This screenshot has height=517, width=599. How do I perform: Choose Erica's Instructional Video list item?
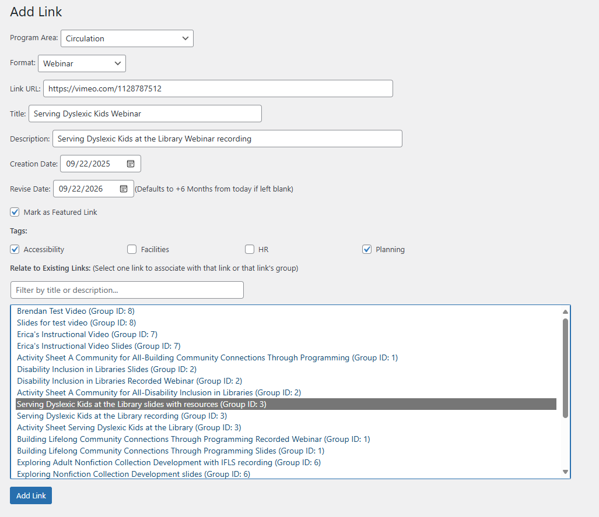(x=87, y=334)
